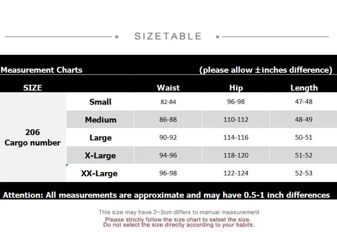Viewport: 337px width, 232px height.
Task: Select the Medium size row label
Action: 101,120
